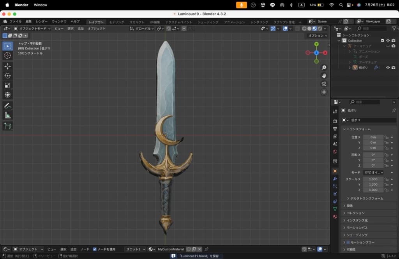Open the オブジェクトモード dropdown
Viewport: 399px width, 259px height.
[x=32, y=28]
